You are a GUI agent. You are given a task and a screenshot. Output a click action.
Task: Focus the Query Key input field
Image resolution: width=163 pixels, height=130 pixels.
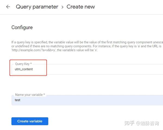87,69
